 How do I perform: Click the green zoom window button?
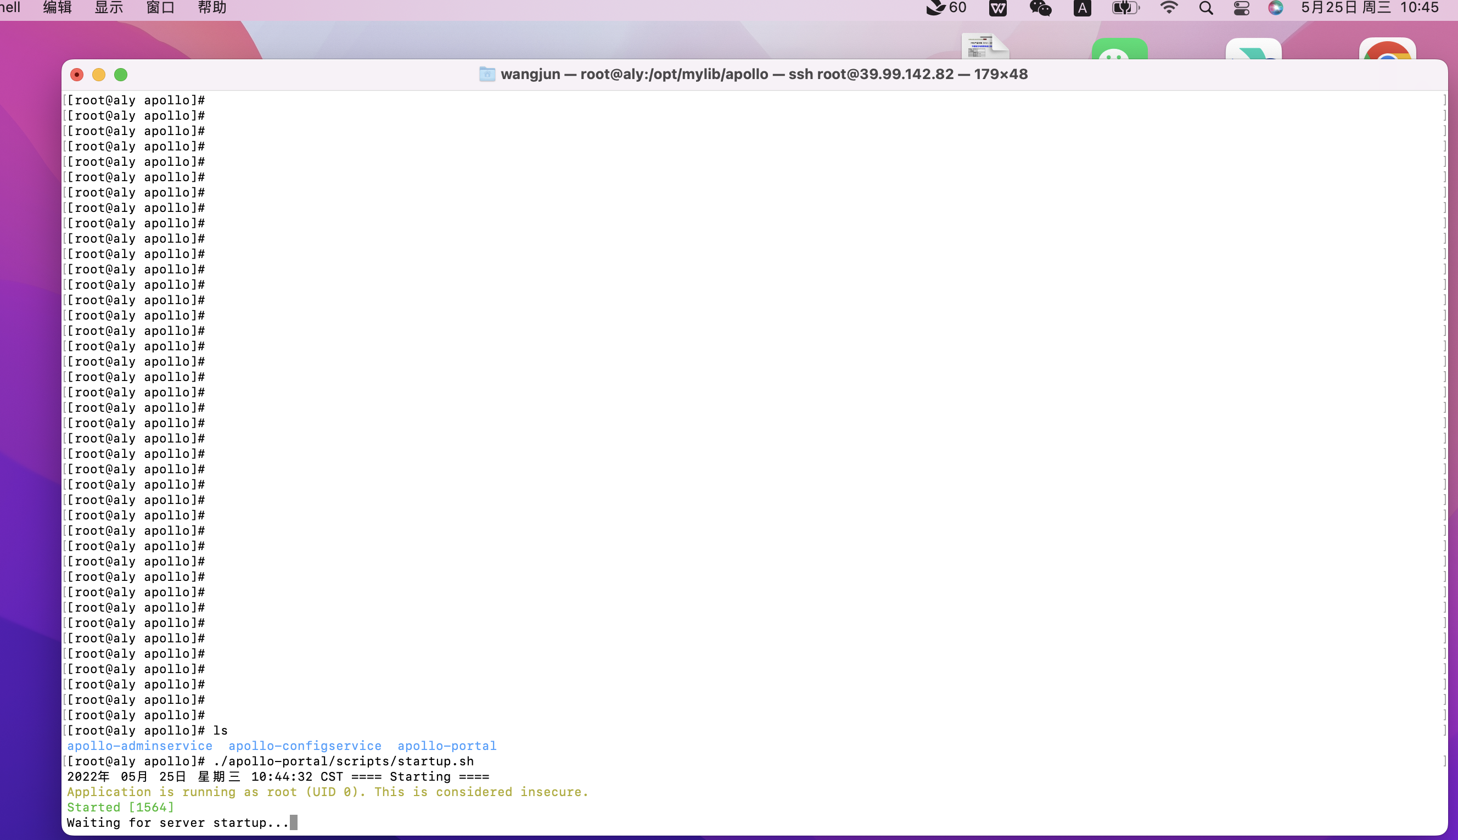tap(121, 75)
